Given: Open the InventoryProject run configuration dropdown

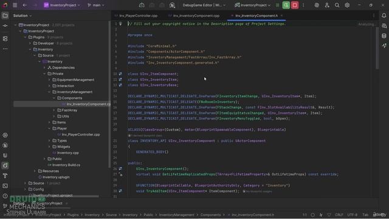Looking at the screenshot, I should [x=252, y=5].
